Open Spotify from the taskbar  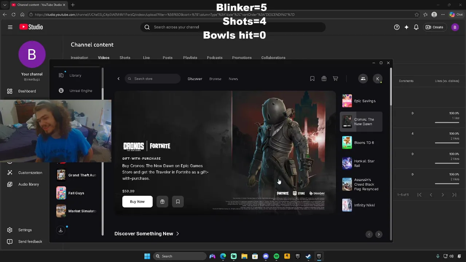pyautogui.click(x=276, y=256)
